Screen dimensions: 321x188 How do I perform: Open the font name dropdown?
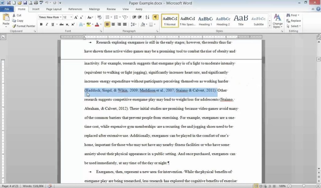click(x=61, y=17)
